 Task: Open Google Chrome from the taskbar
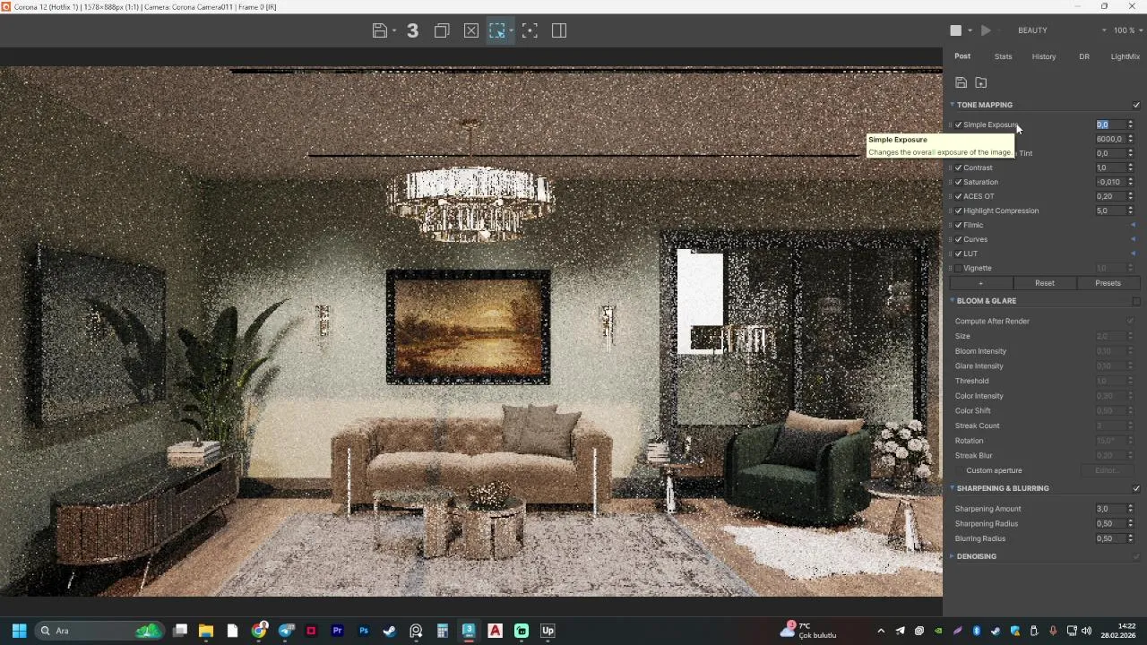click(259, 631)
